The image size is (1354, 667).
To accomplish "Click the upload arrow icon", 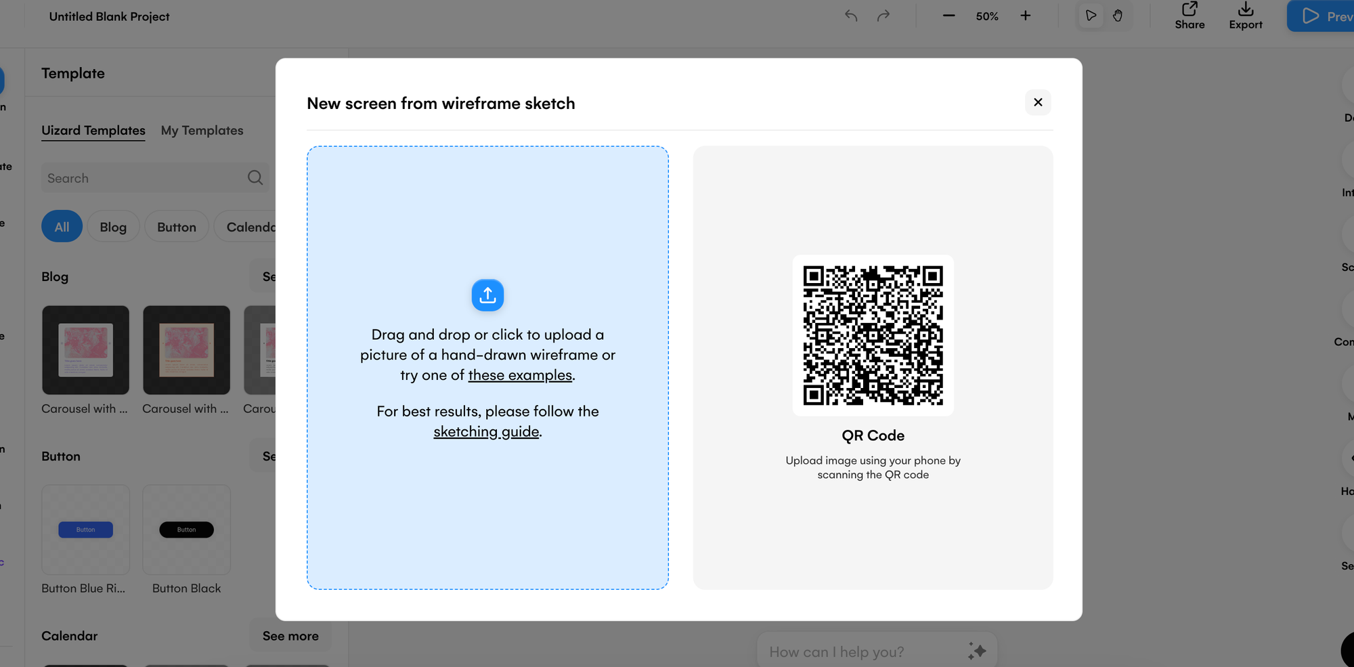I will click(x=487, y=295).
